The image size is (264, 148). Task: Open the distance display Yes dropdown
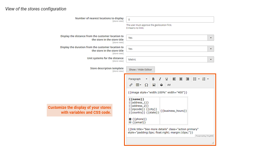(x=170, y=38)
